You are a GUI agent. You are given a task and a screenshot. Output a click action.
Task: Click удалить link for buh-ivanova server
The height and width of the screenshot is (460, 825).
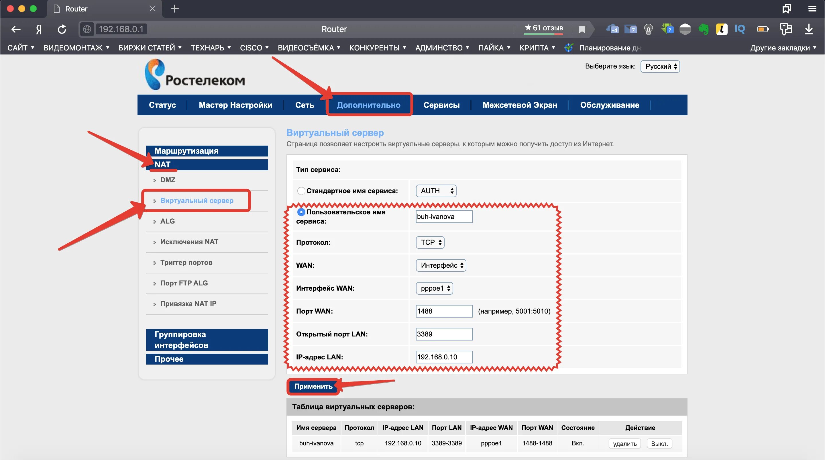tap(622, 443)
